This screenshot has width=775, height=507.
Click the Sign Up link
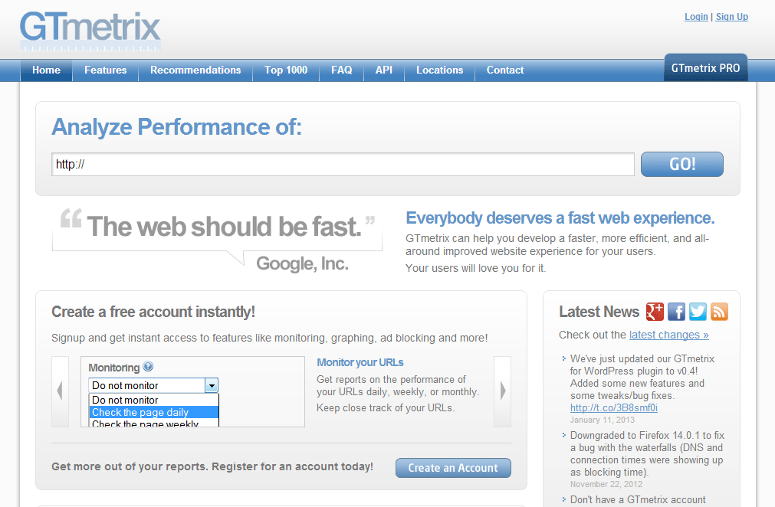[x=731, y=17]
